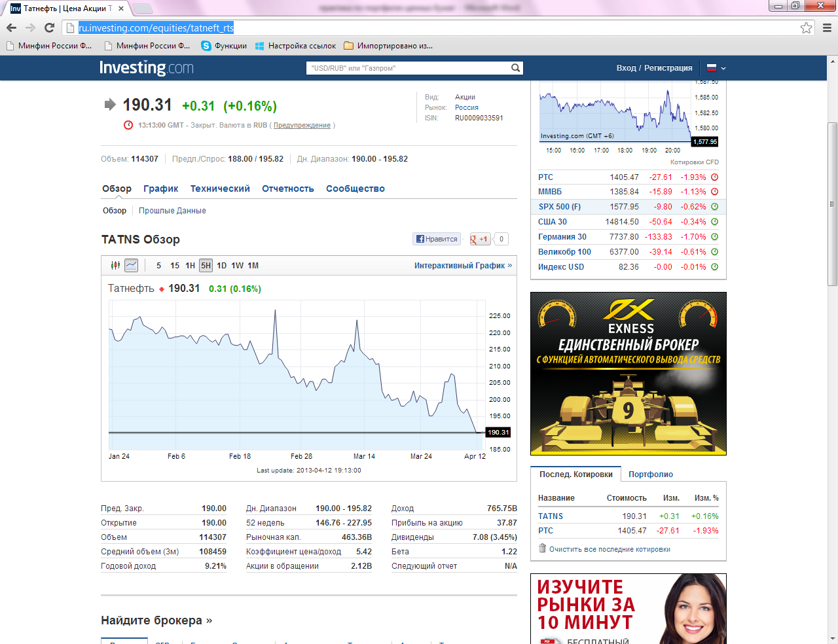The width and height of the screenshot is (838, 644).
Task: Close the Татнефть browser tab
Action: (121, 9)
